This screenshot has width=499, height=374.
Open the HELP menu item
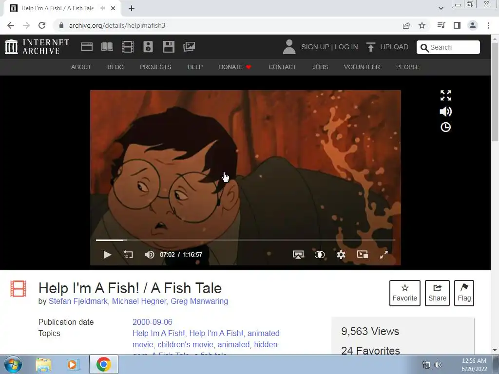[x=195, y=67]
